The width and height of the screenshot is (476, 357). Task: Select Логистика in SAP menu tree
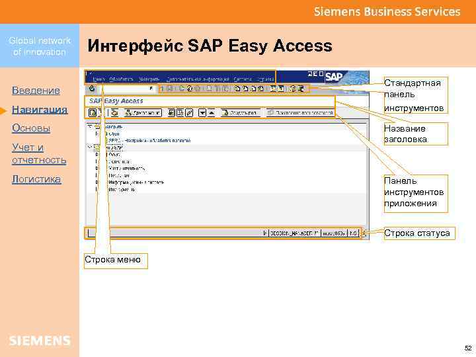119,161
